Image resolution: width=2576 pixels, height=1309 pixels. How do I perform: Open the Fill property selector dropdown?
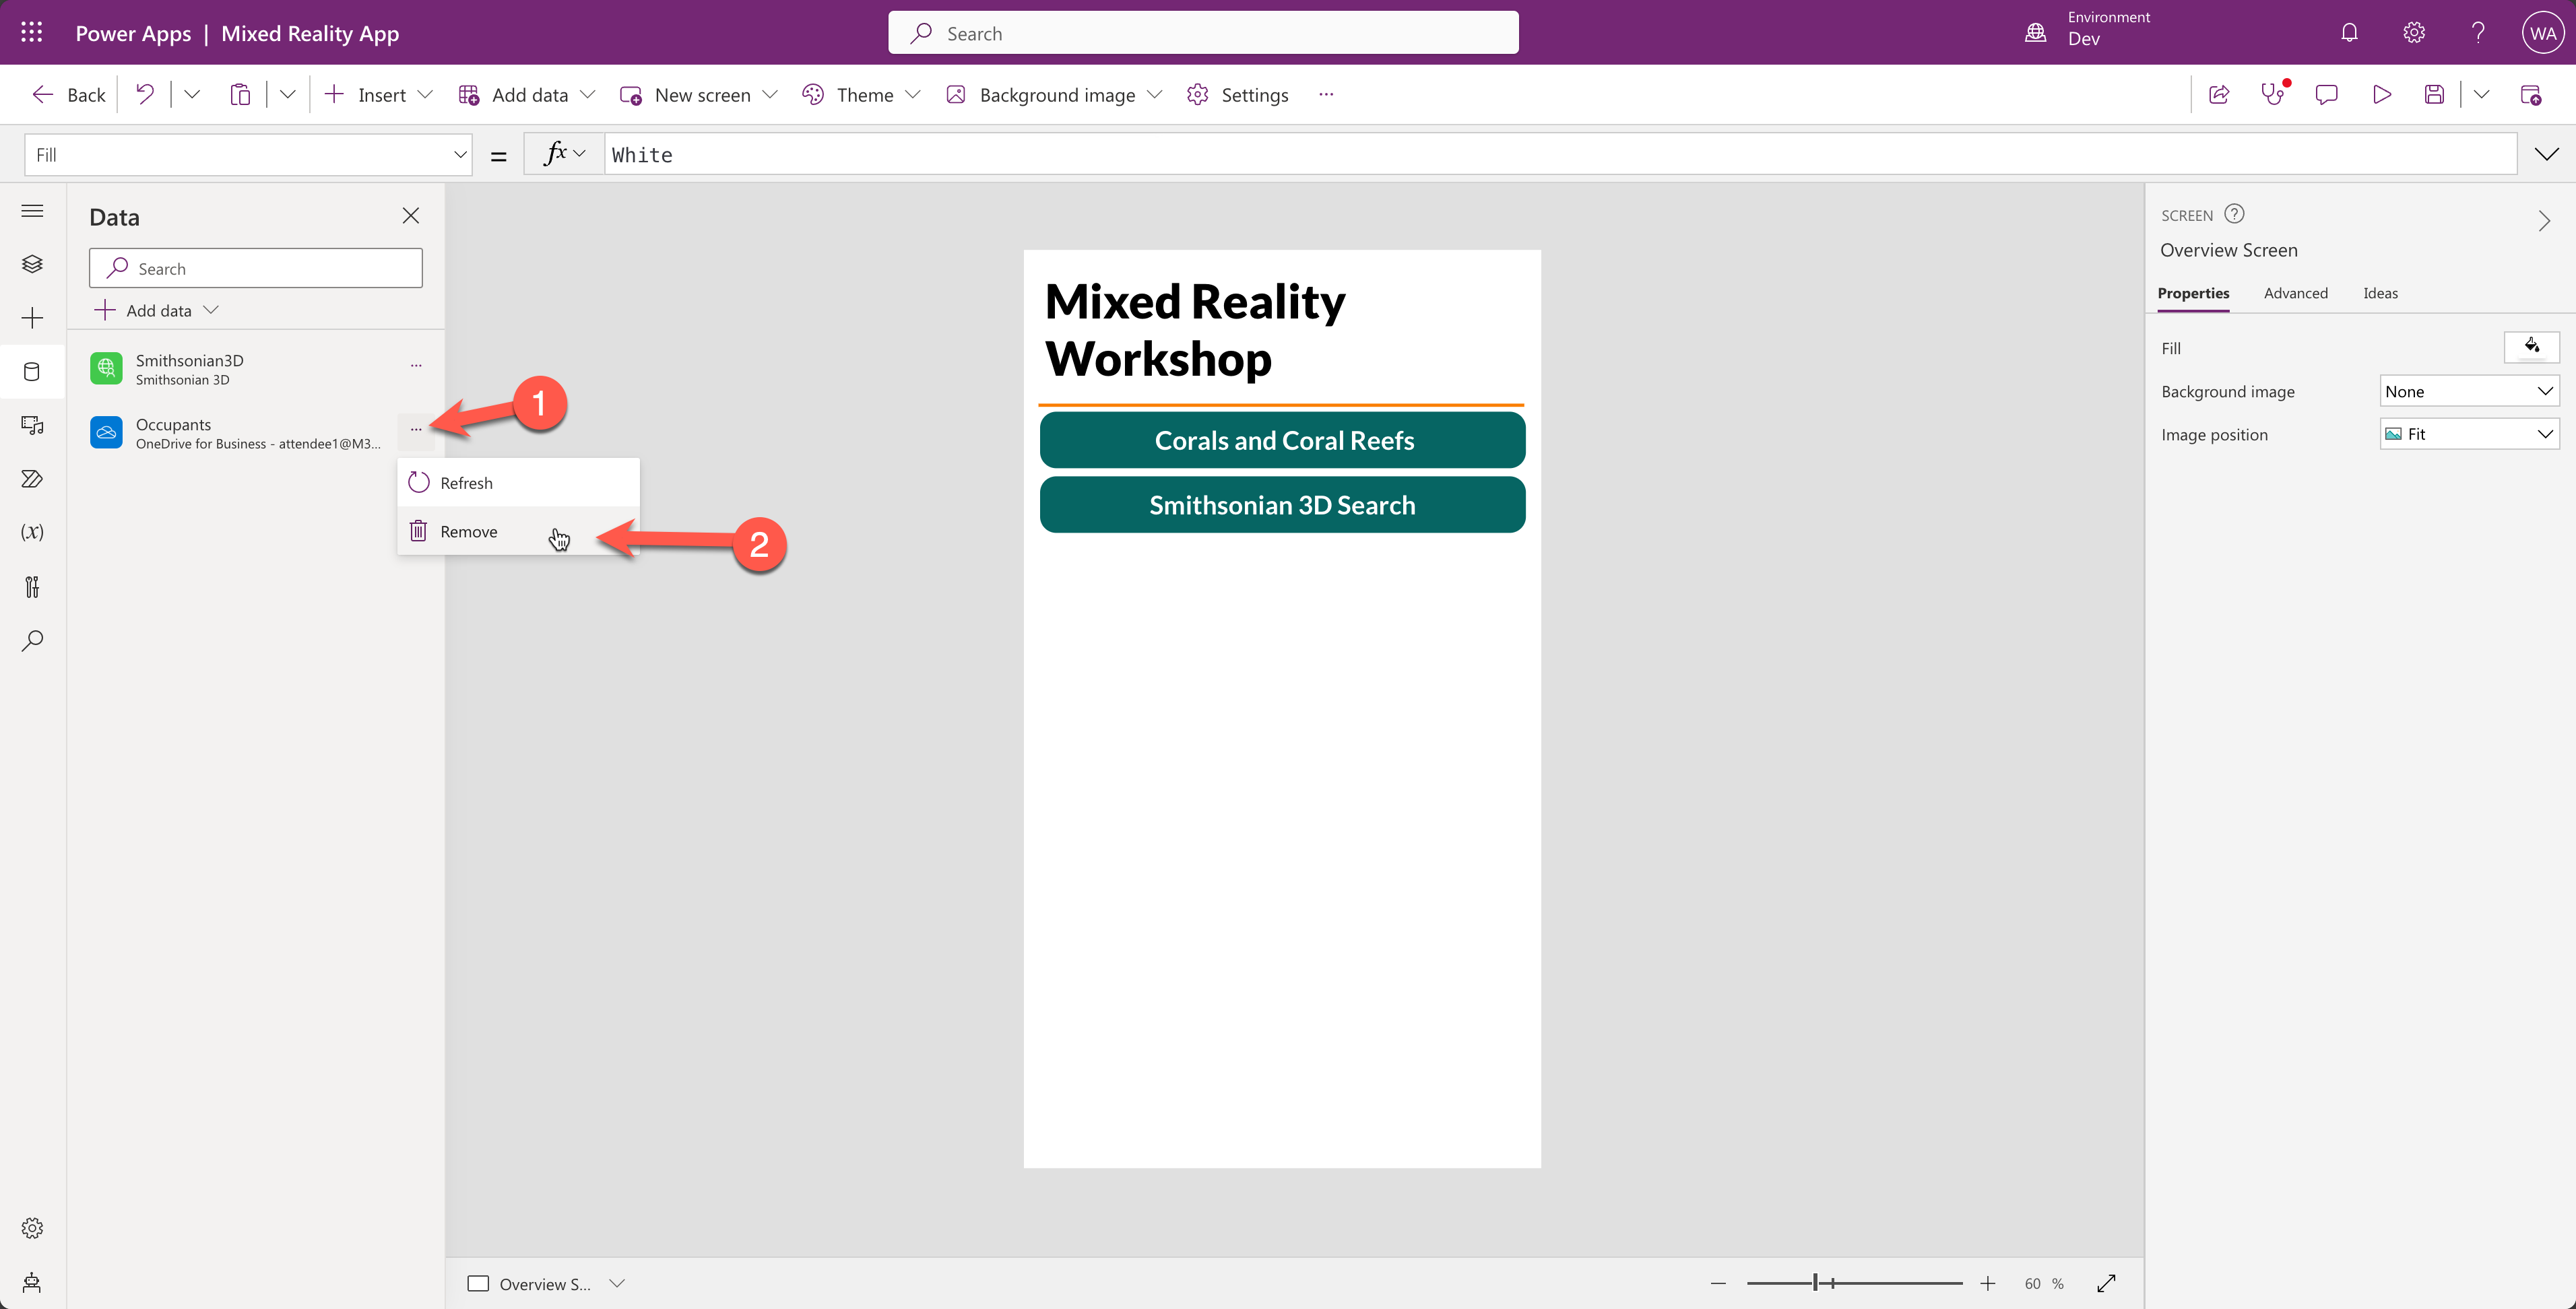pyautogui.click(x=248, y=155)
